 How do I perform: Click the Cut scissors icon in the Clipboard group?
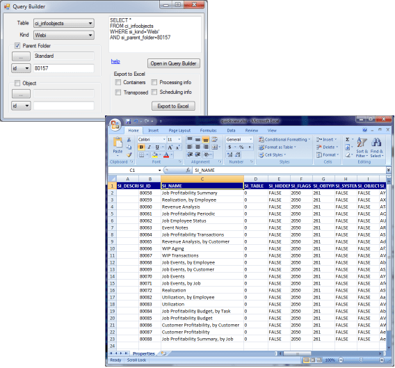coord(129,140)
